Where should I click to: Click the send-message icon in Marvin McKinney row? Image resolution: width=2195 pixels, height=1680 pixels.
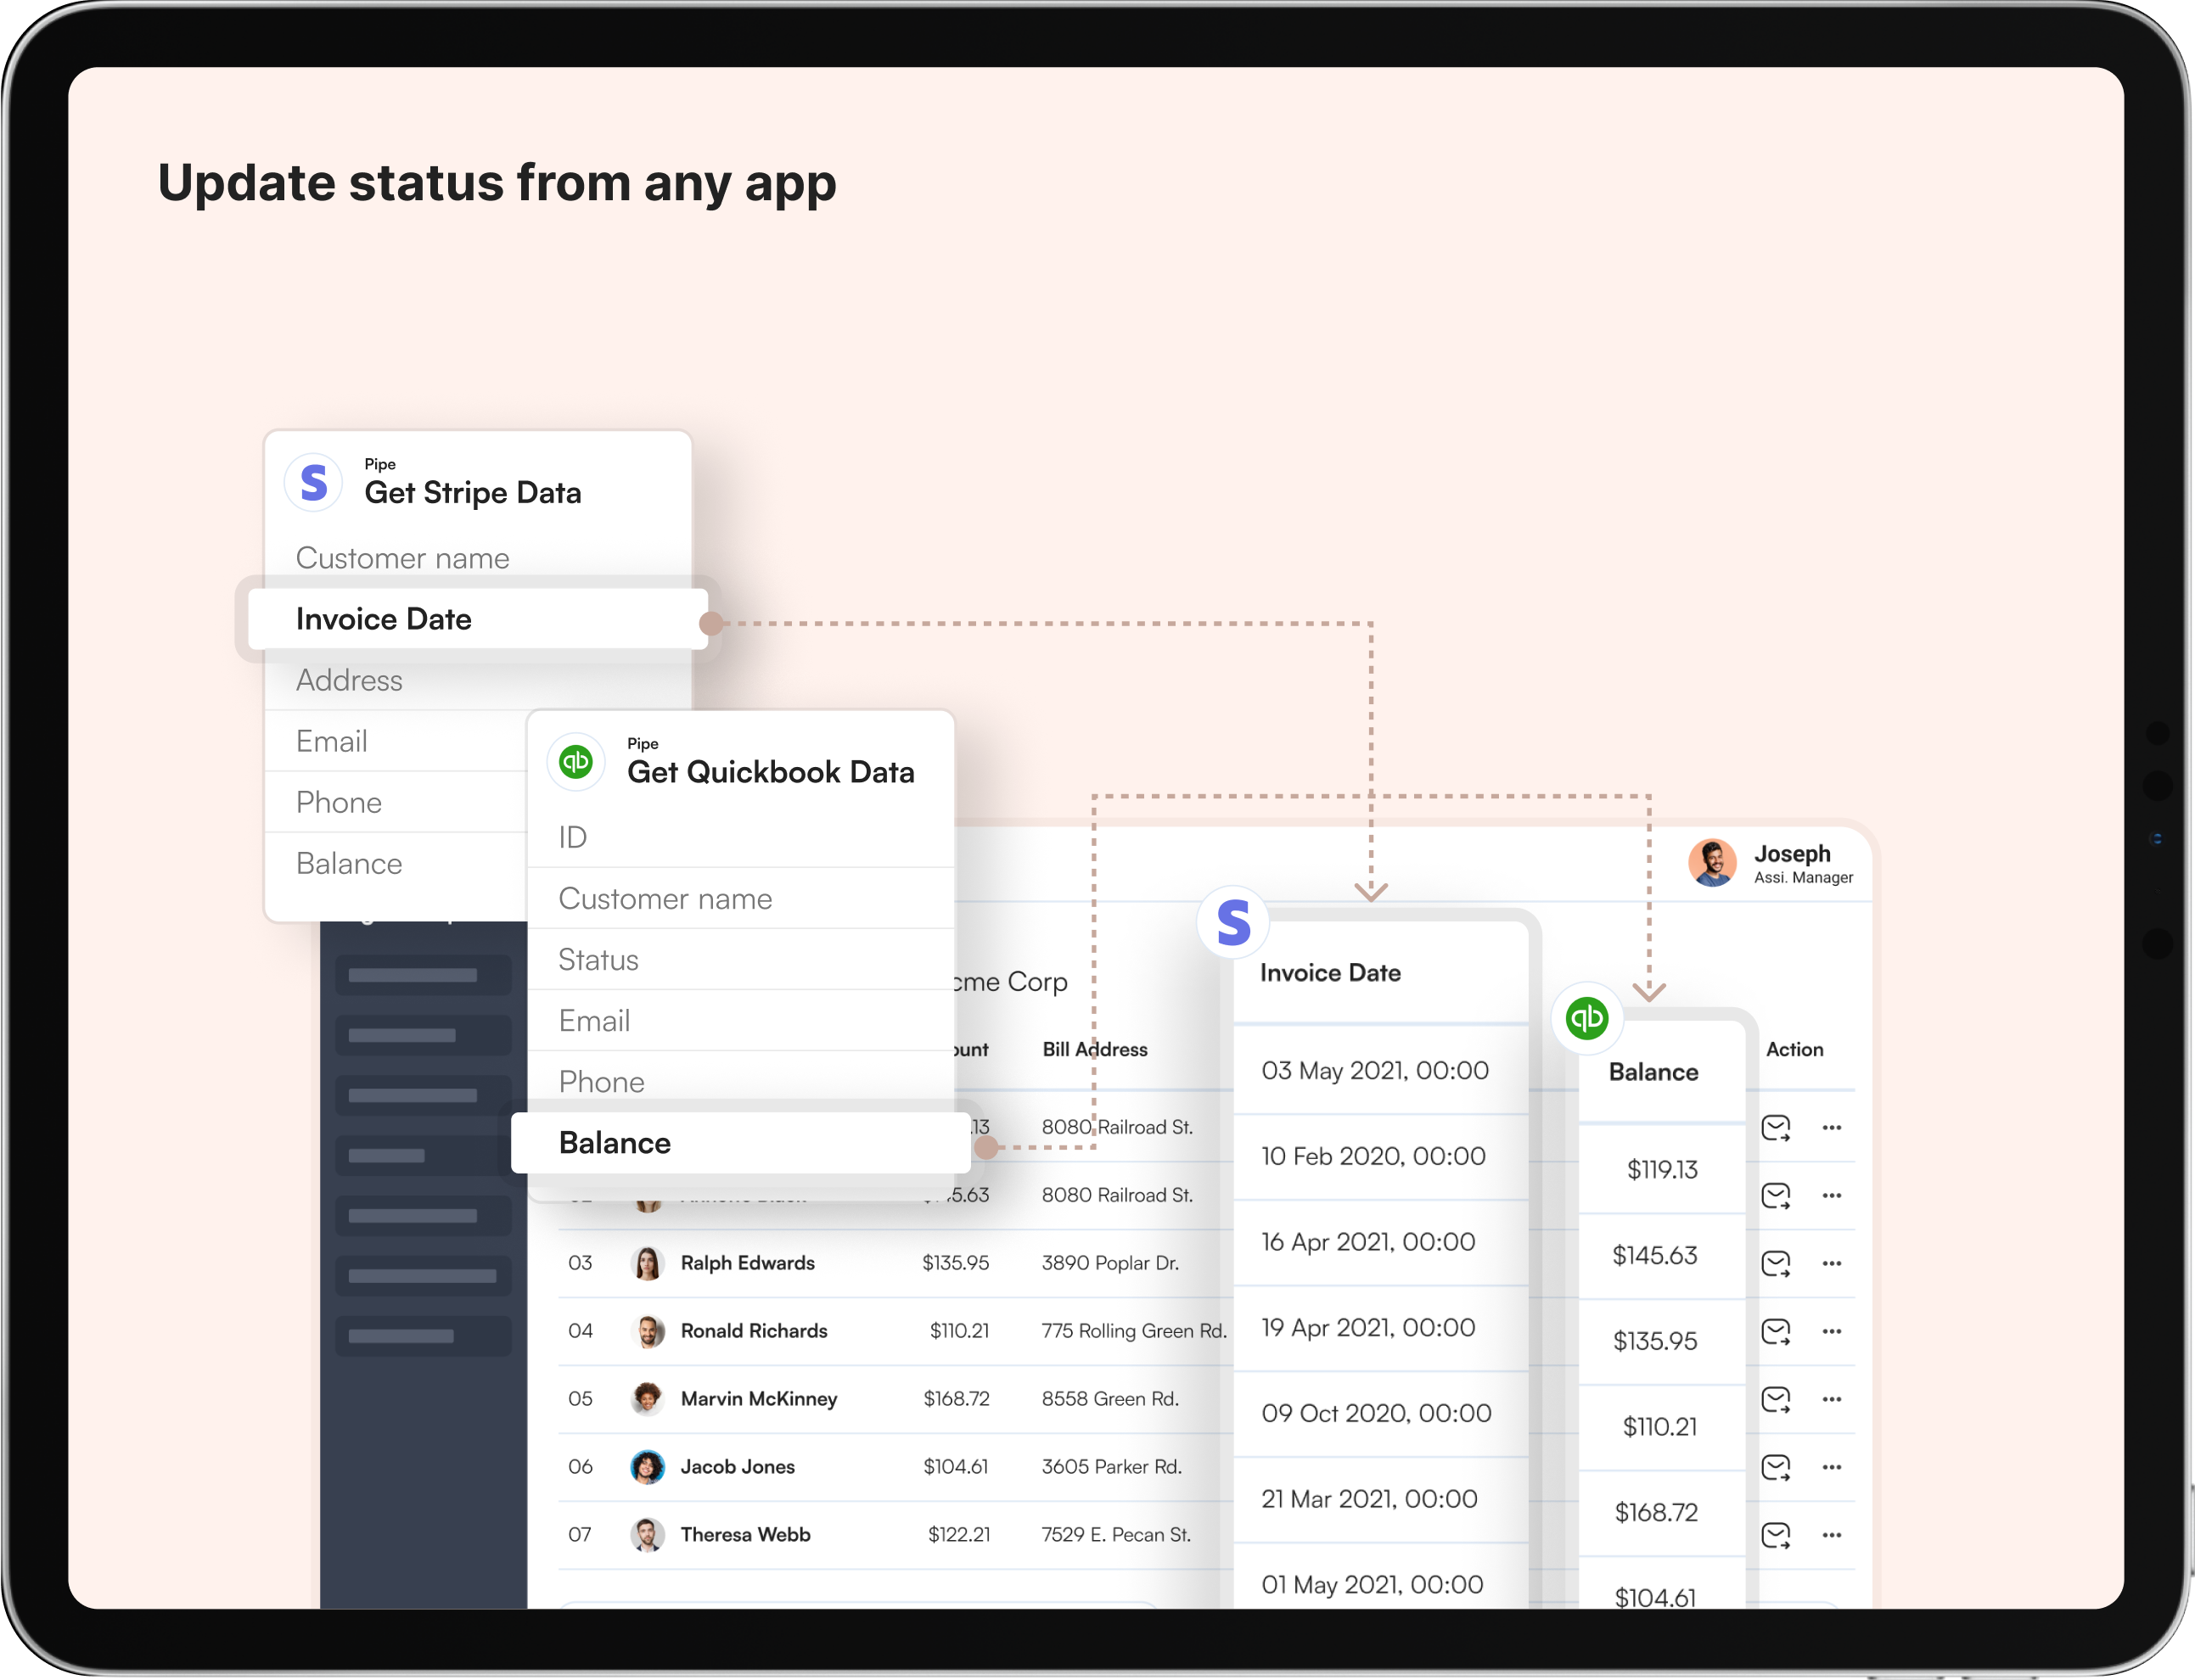[1776, 1400]
